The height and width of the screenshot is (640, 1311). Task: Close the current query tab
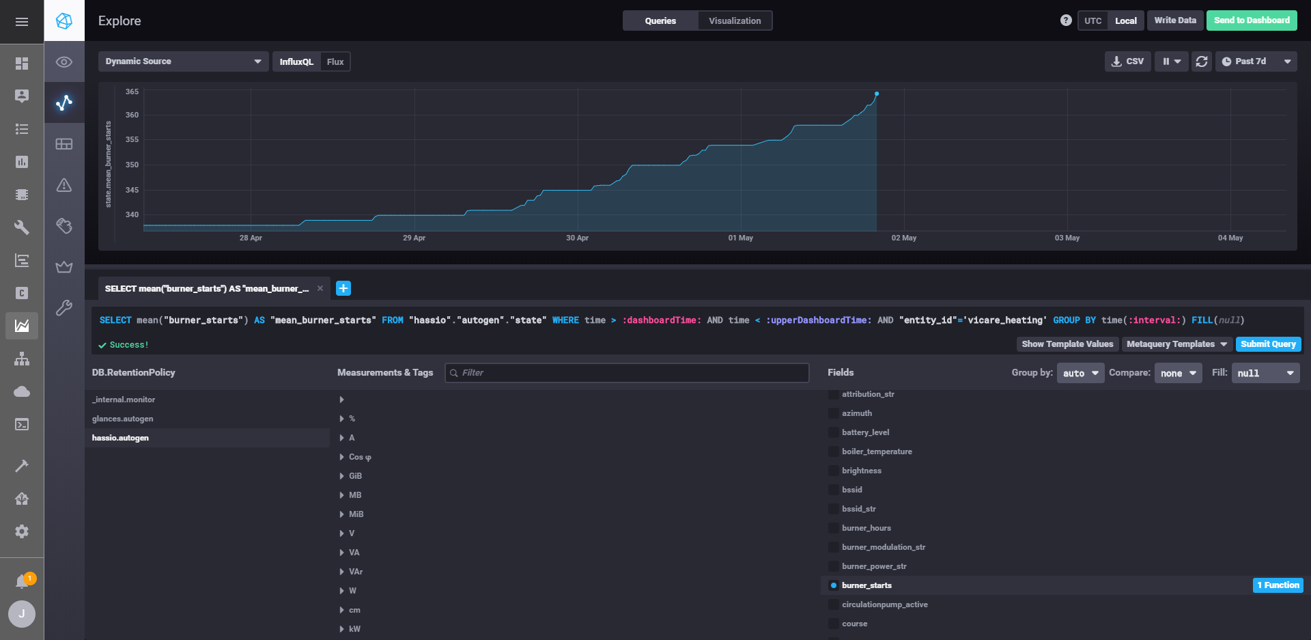(320, 288)
